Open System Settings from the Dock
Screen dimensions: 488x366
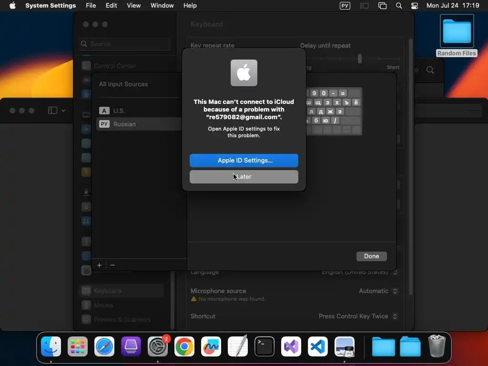(x=157, y=346)
